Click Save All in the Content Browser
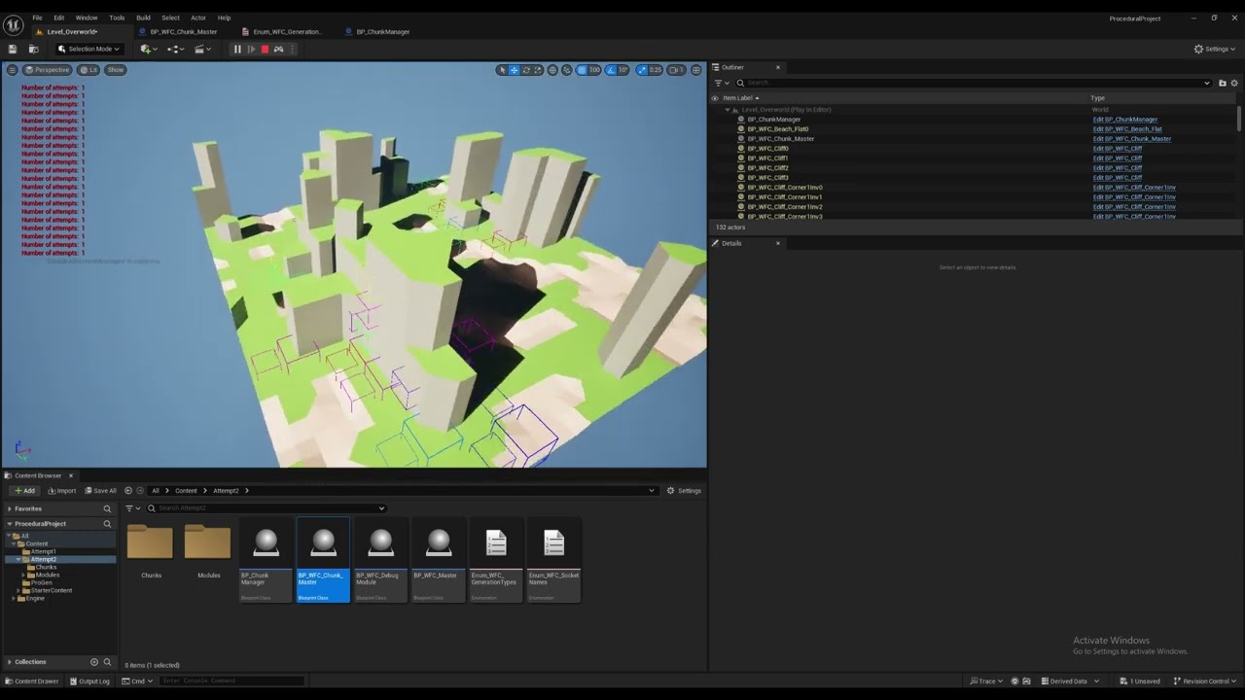 (100, 491)
